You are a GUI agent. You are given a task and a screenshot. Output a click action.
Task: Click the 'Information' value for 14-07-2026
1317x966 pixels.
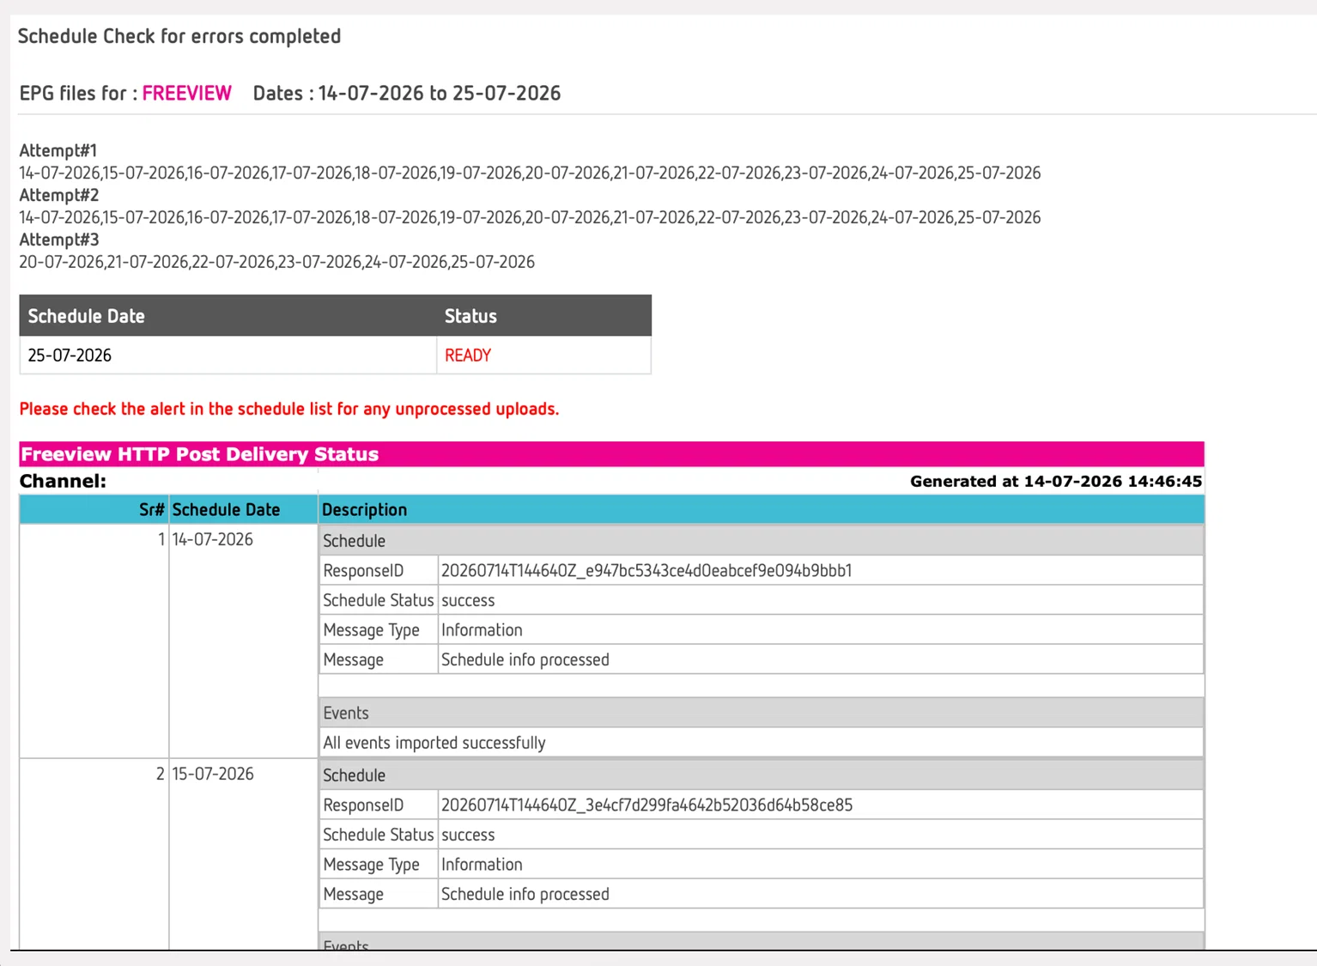[482, 630]
